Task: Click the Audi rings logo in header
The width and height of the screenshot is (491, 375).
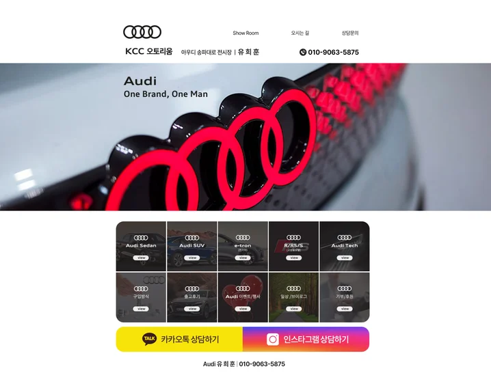Action: 142,32
